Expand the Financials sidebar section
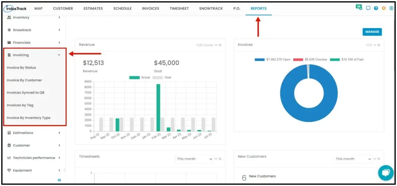The width and height of the screenshot is (397, 186). [x=59, y=43]
